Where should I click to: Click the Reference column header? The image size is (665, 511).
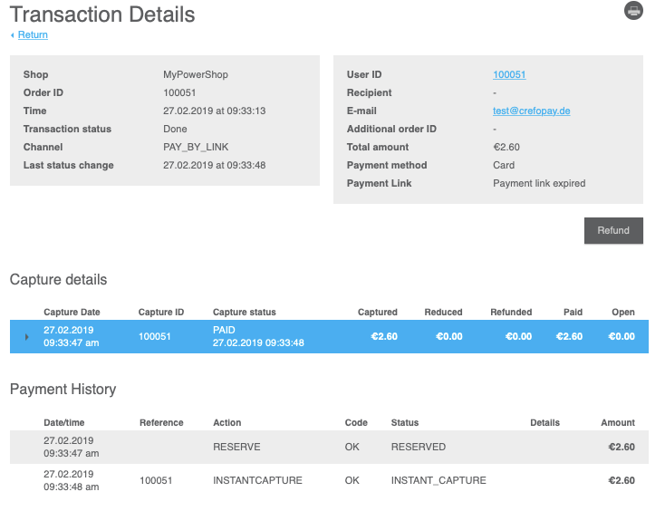point(161,423)
